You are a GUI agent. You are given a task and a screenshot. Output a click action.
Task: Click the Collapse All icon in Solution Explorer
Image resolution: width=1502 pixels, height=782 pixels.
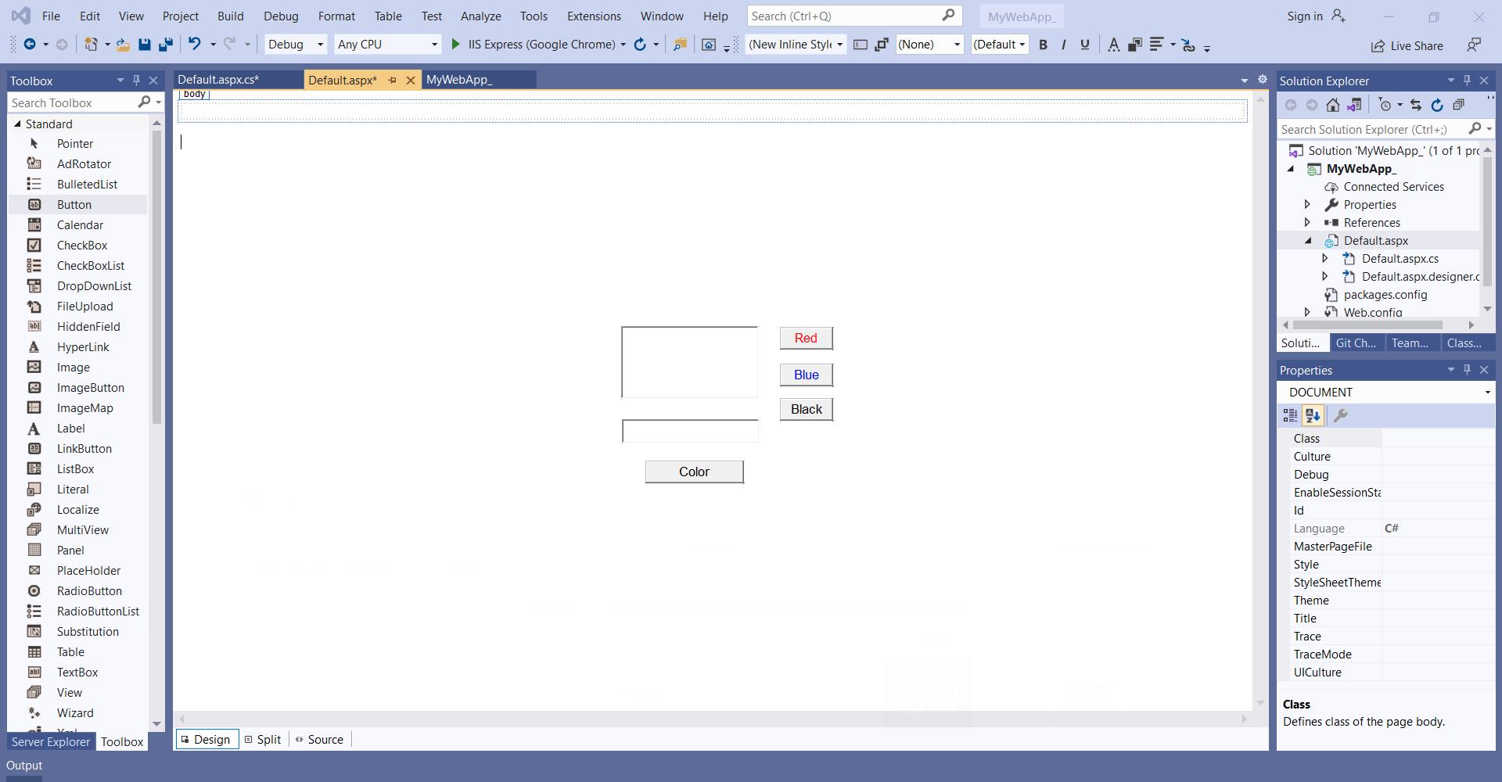coord(1458,105)
